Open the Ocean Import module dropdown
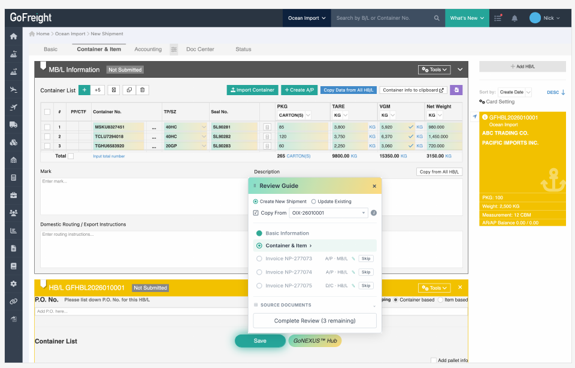 click(307, 18)
